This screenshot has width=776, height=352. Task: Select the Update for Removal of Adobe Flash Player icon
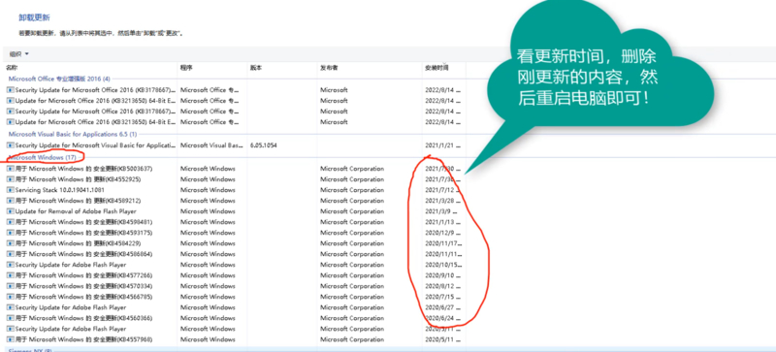click(x=11, y=211)
